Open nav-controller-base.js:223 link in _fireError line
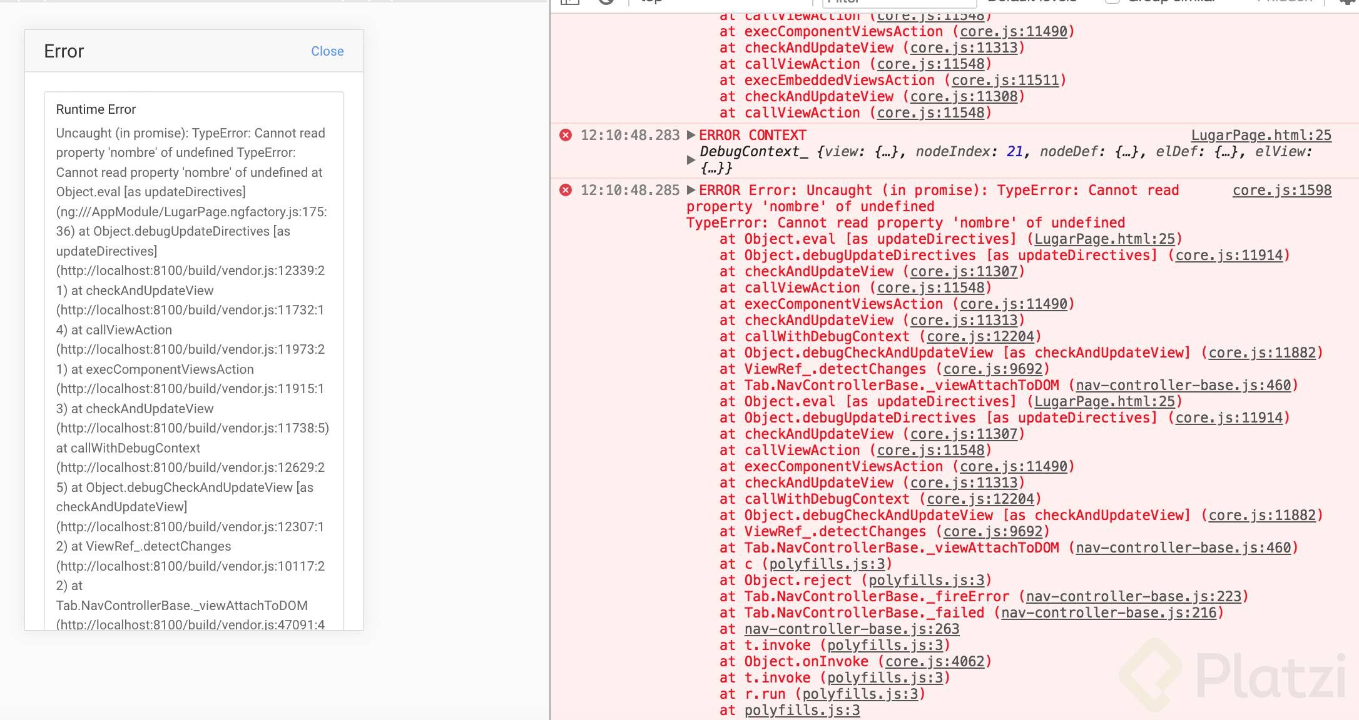The height and width of the screenshot is (720, 1359). pos(1133,596)
